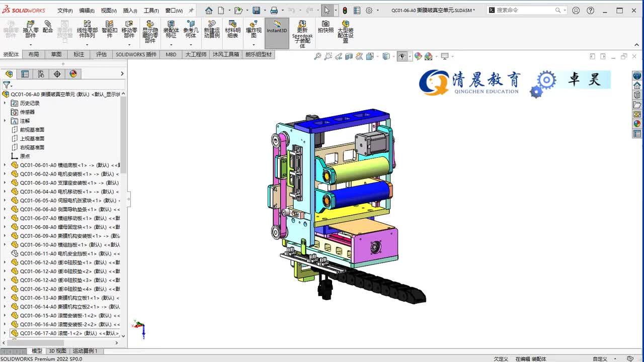
Task: Take a Snapshot (拍快照)
Action: coord(326,27)
